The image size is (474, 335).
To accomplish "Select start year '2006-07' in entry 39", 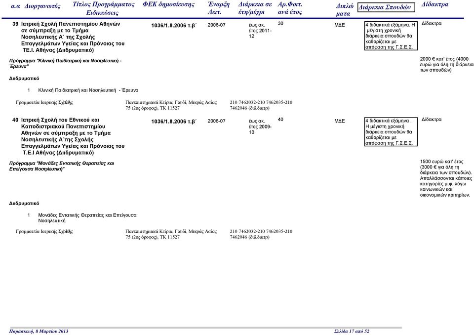I will (x=216, y=25).
